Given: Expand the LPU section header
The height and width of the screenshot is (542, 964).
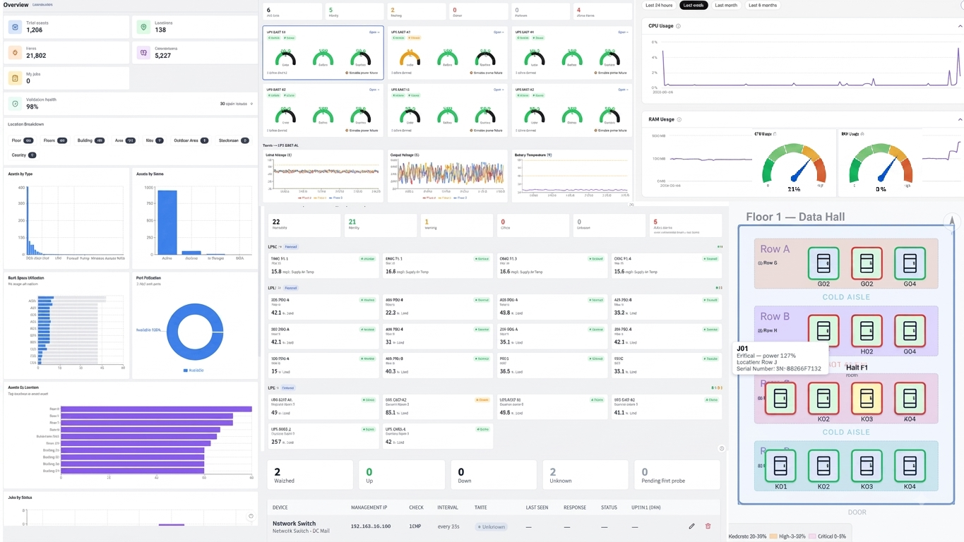Looking at the screenshot, I should pos(282,288).
